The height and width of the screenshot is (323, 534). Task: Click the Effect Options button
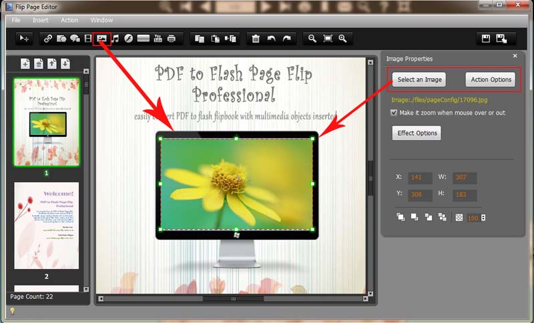[417, 133]
